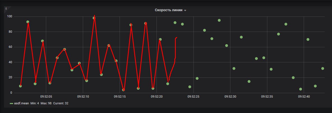Screen dimensions: 332x113
Task: Expand the dropdown caret beside panel title
Action: [x=185, y=10]
